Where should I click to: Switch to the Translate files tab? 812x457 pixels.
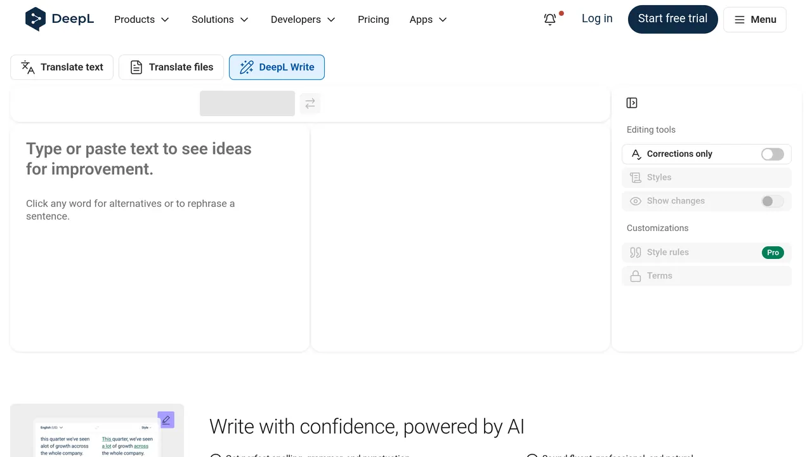[171, 67]
